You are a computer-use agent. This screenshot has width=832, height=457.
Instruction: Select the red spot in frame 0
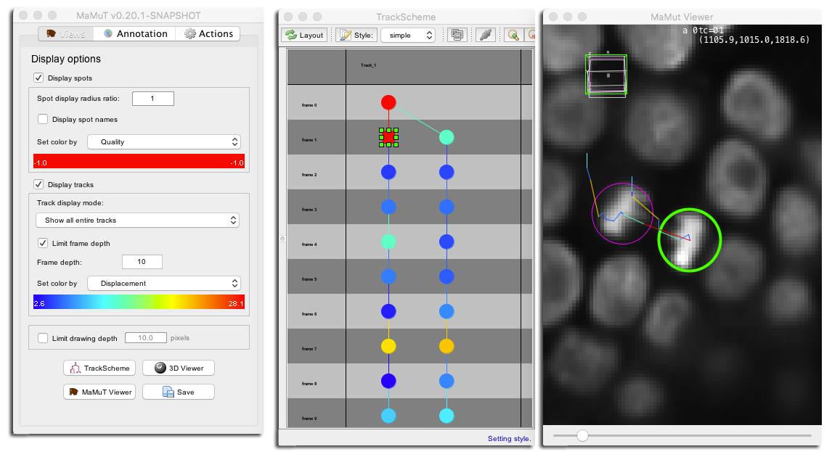tap(388, 102)
